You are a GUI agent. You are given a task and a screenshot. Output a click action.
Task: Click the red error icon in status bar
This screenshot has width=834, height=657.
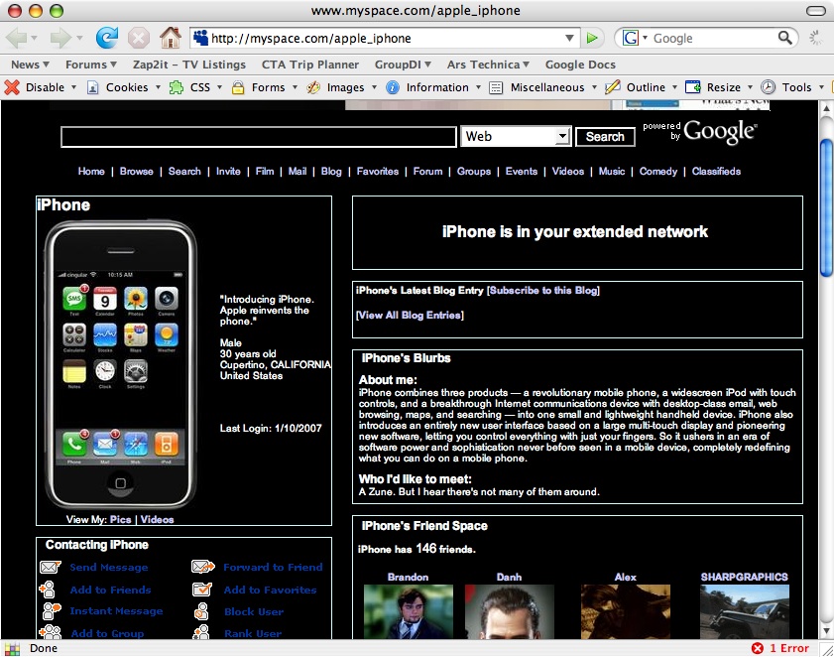pos(758,648)
